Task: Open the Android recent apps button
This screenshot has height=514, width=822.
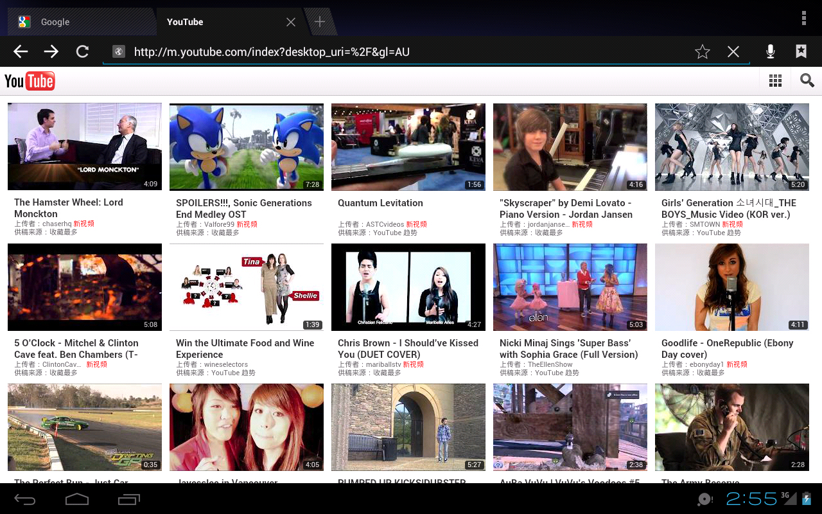Action: tap(129, 499)
